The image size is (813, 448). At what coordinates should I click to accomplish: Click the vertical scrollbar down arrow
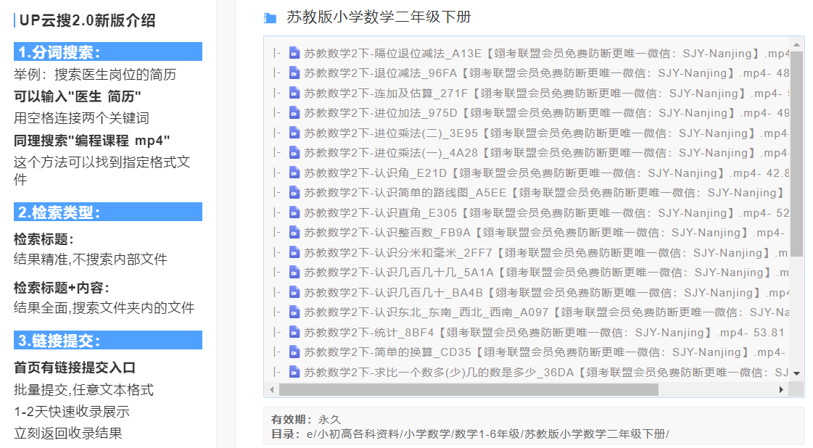pyautogui.click(x=797, y=373)
